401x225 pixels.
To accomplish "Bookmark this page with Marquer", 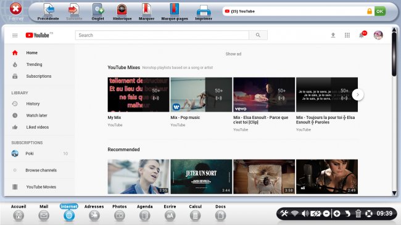I will tap(146, 12).
